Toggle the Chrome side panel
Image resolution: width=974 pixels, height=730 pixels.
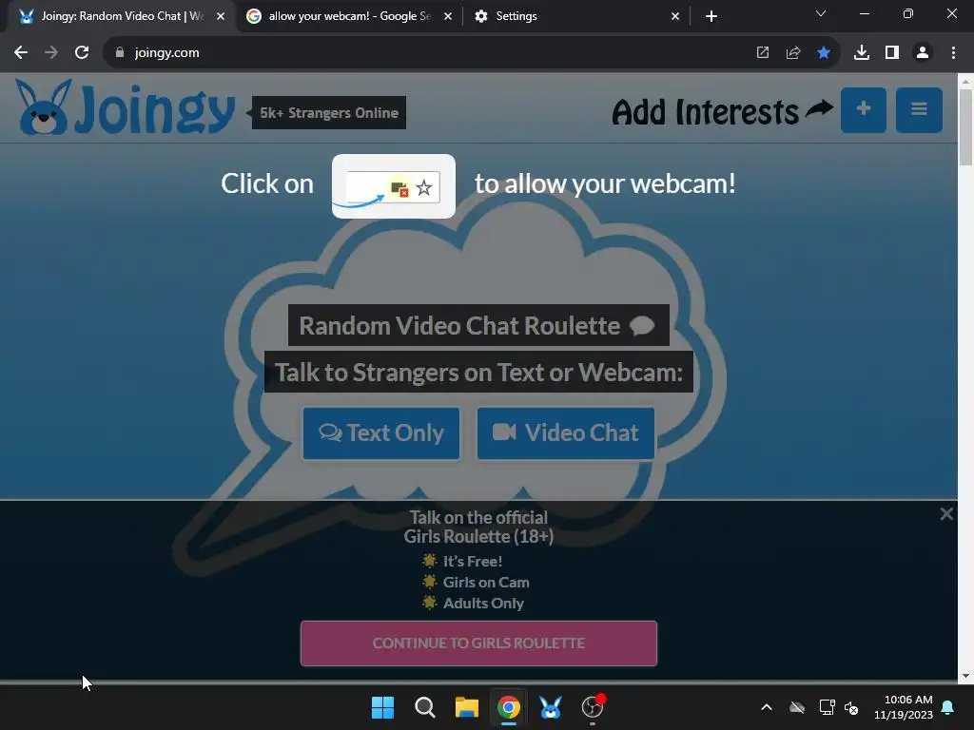[x=891, y=53]
